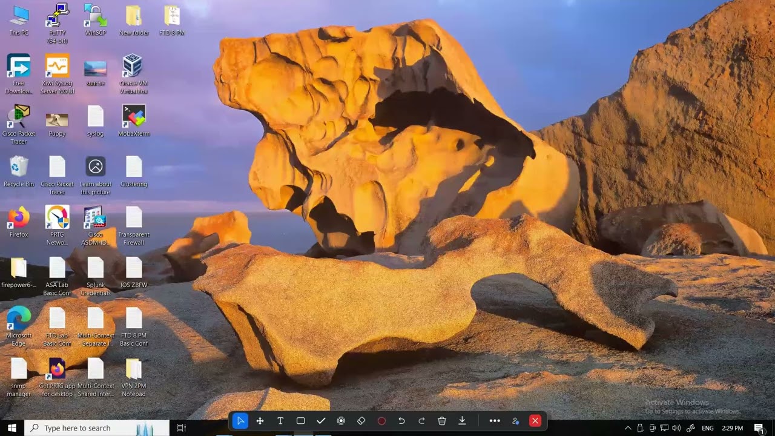Select the Microsoft Edge desktop shortcut

tap(19, 327)
